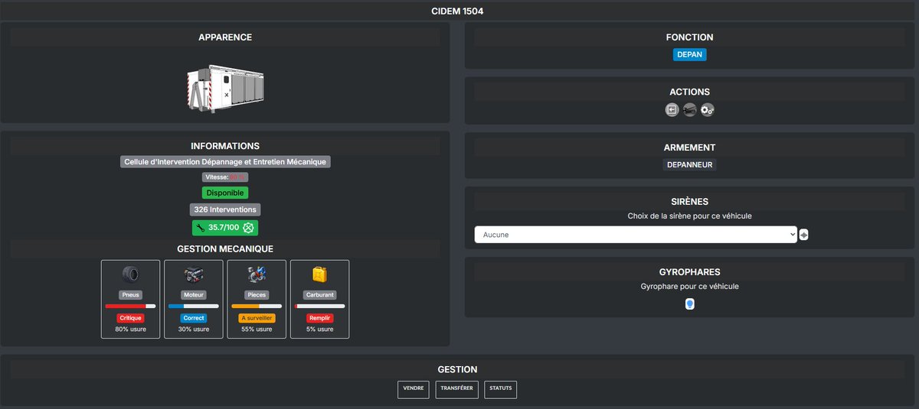The image size is (919, 409).
Task: Click the wrench icon in green score badge
Action: [x=200, y=227]
